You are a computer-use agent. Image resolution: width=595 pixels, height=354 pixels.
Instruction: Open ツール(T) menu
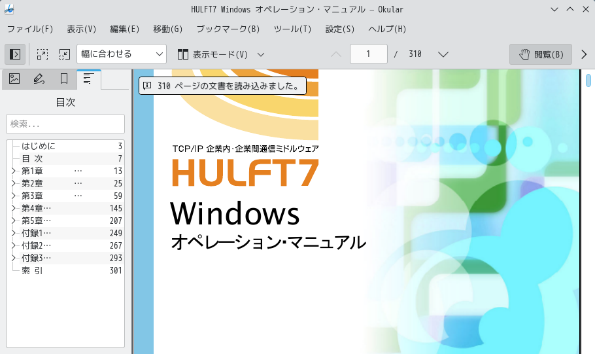[292, 29]
